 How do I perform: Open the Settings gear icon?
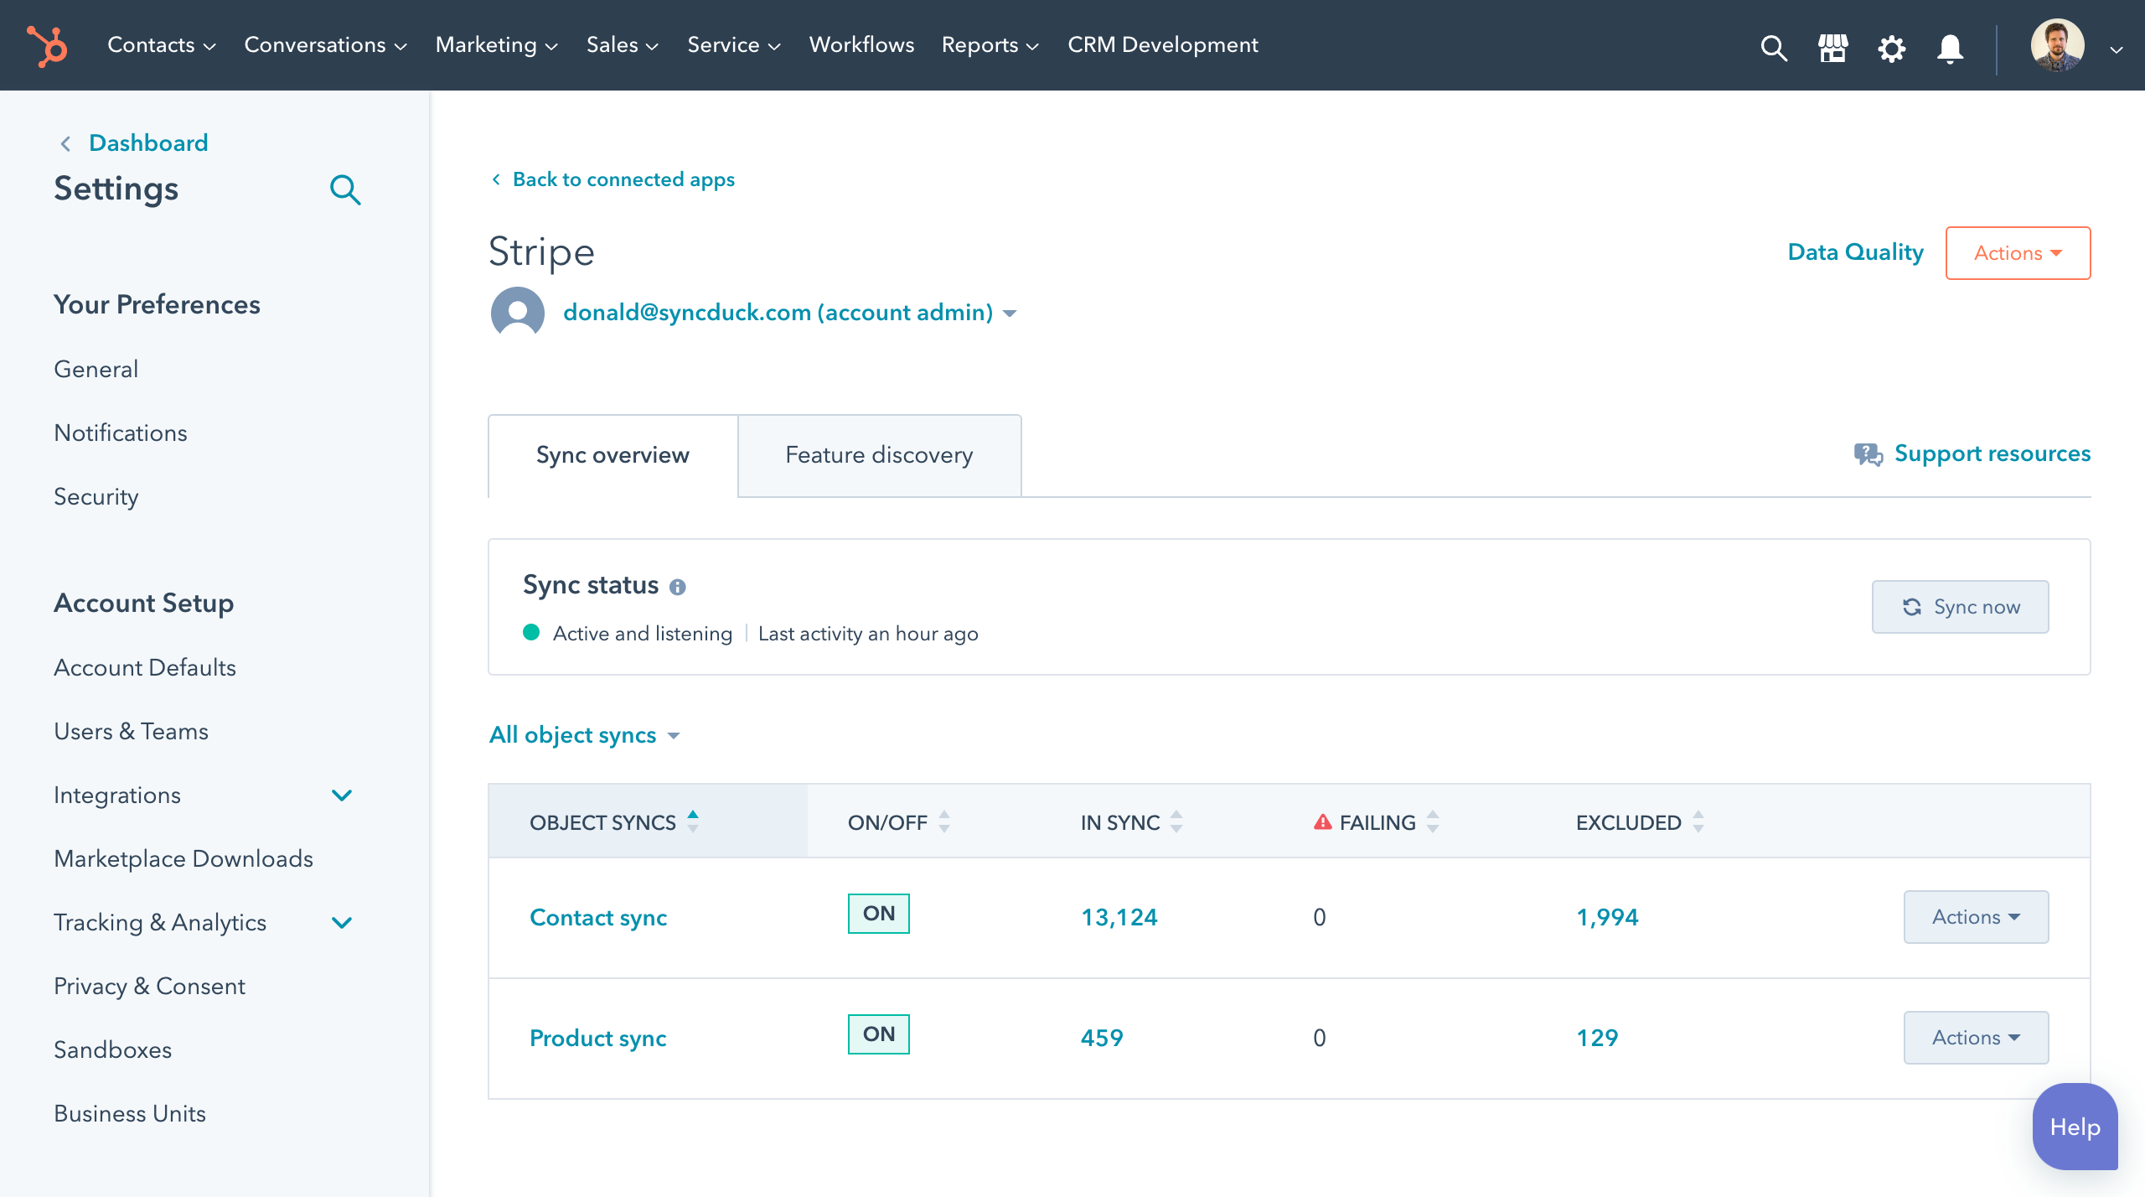coord(1891,48)
